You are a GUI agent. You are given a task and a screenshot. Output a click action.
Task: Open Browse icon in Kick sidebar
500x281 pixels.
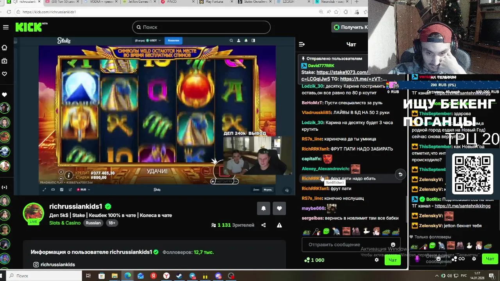[4, 61]
